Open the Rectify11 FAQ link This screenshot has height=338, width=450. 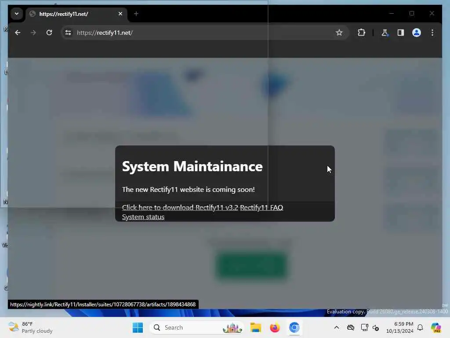click(x=261, y=208)
